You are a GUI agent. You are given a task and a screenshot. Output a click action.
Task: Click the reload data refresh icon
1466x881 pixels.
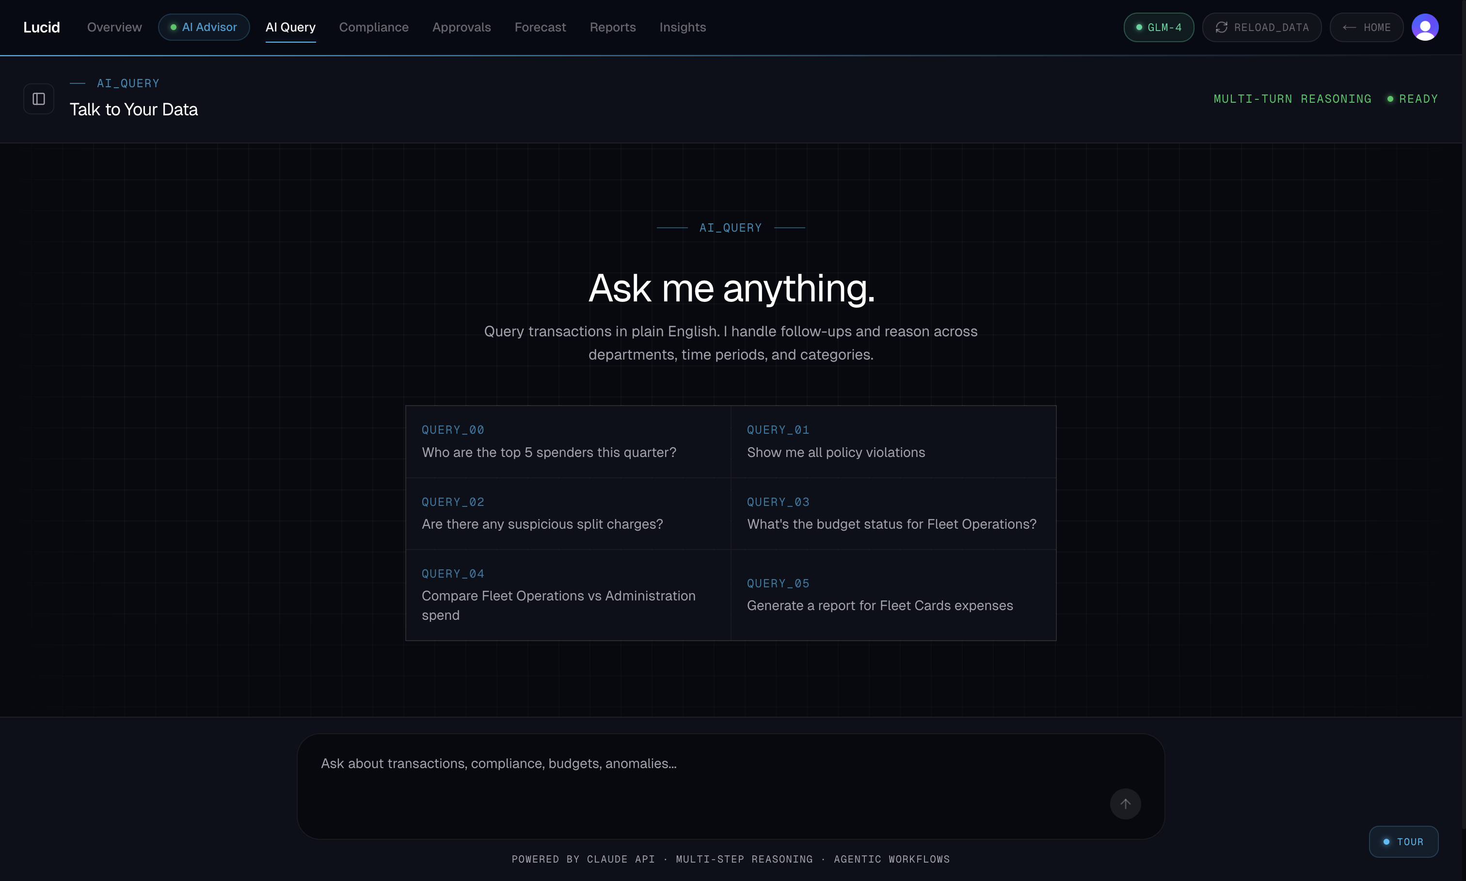point(1221,27)
